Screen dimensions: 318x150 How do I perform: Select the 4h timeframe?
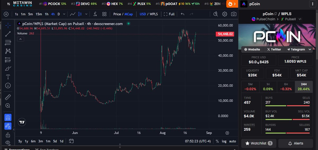(53, 14)
